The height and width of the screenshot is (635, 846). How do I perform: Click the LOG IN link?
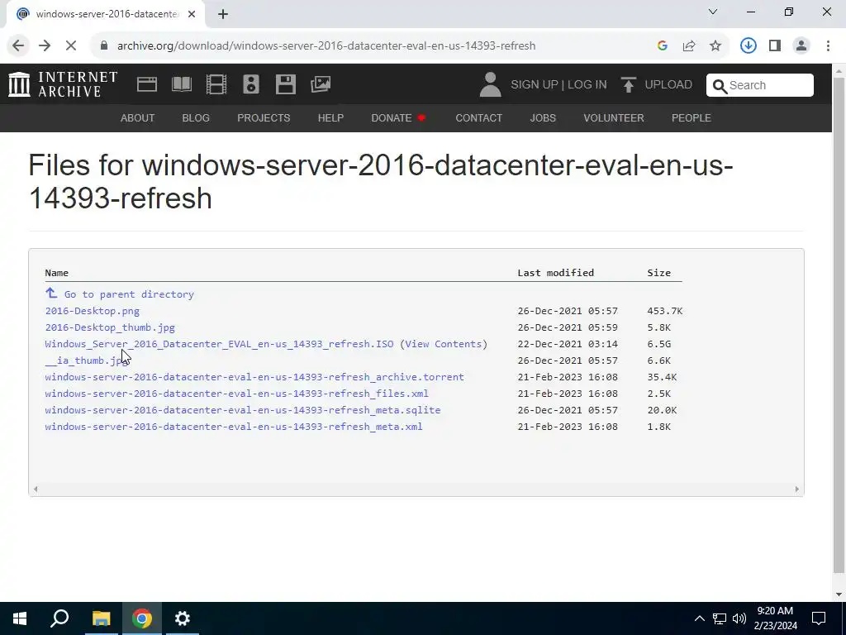pyautogui.click(x=587, y=85)
